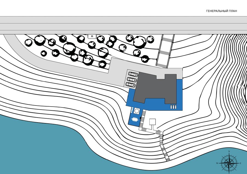247x174 pixels.
Task: Click the striped walkway from the road
Action: (x=165, y=51)
